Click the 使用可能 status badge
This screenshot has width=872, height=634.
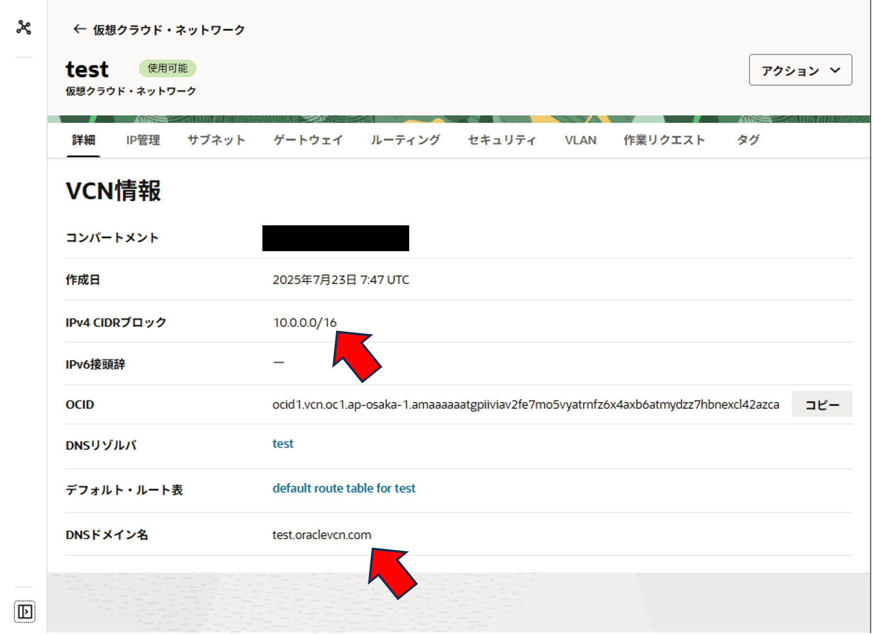click(167, 68)
